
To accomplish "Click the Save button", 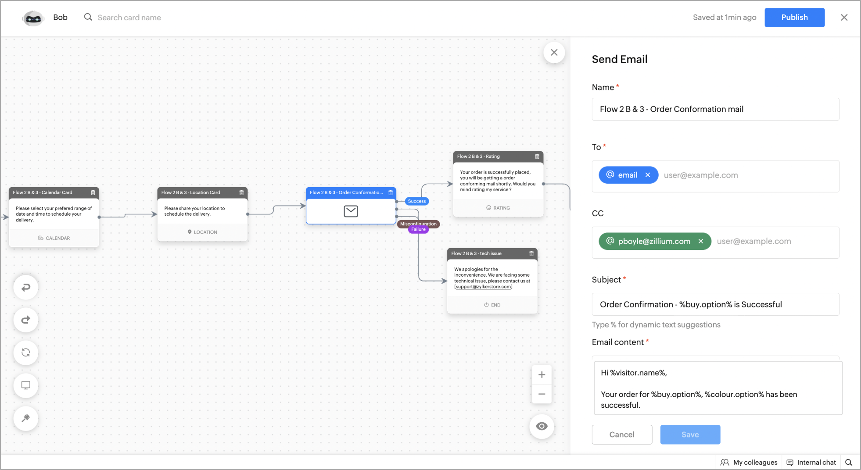I will (x=690, y=434).
